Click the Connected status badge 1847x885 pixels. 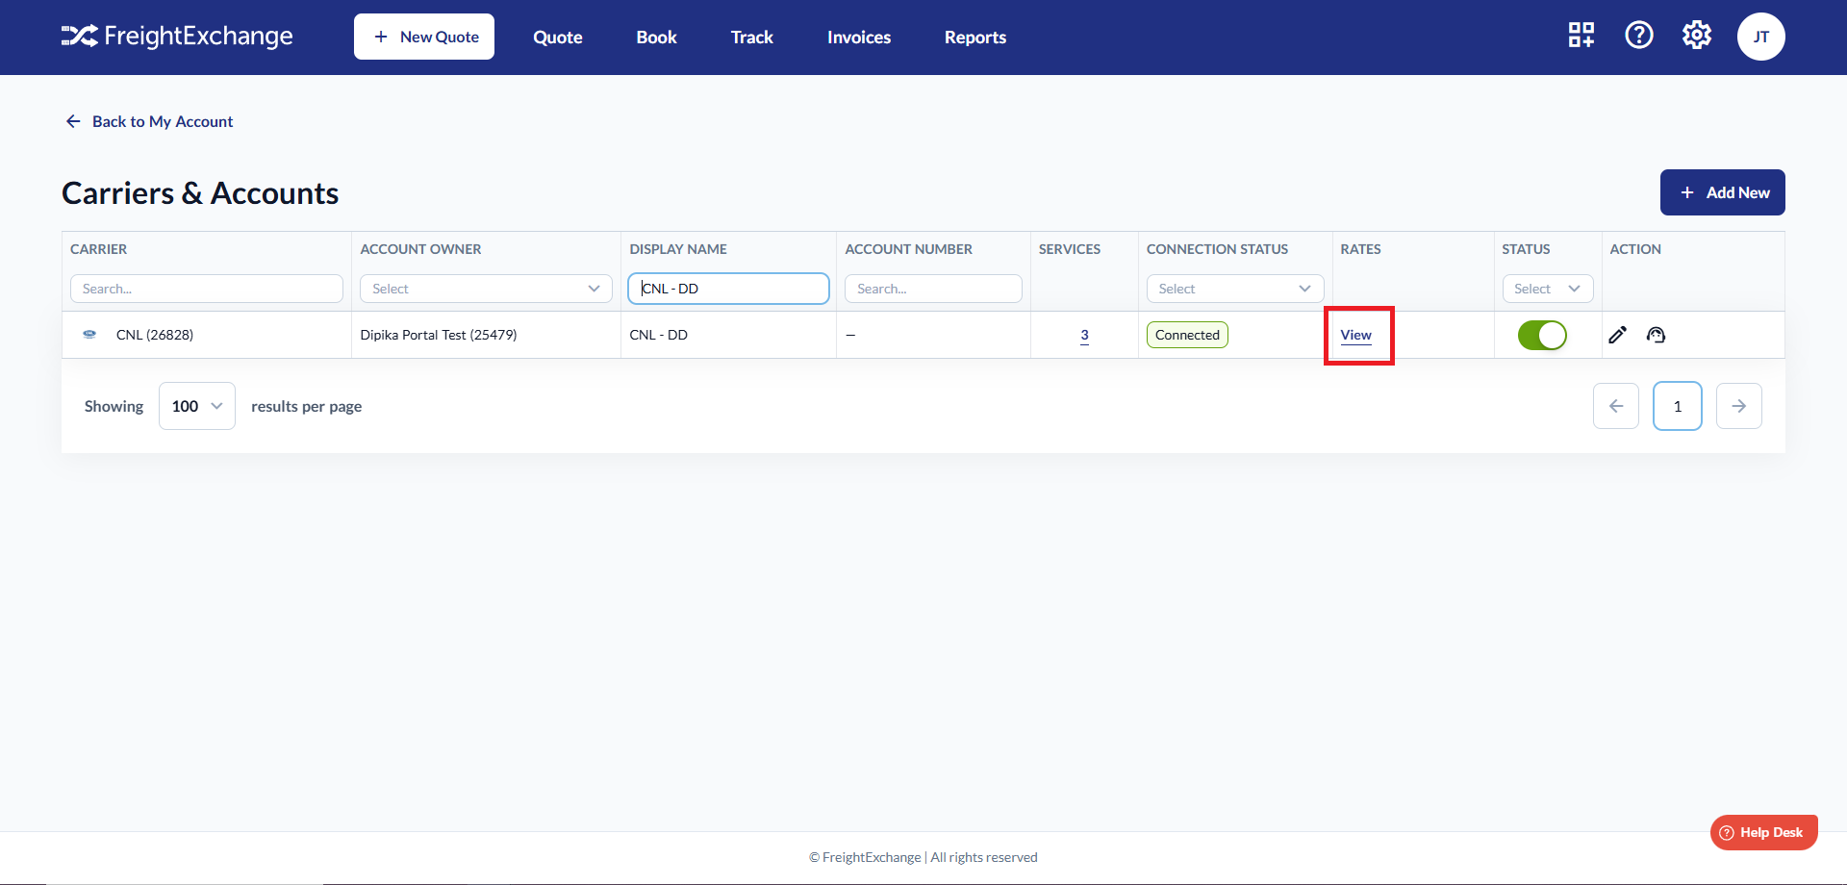click(x=1187, y=335)
